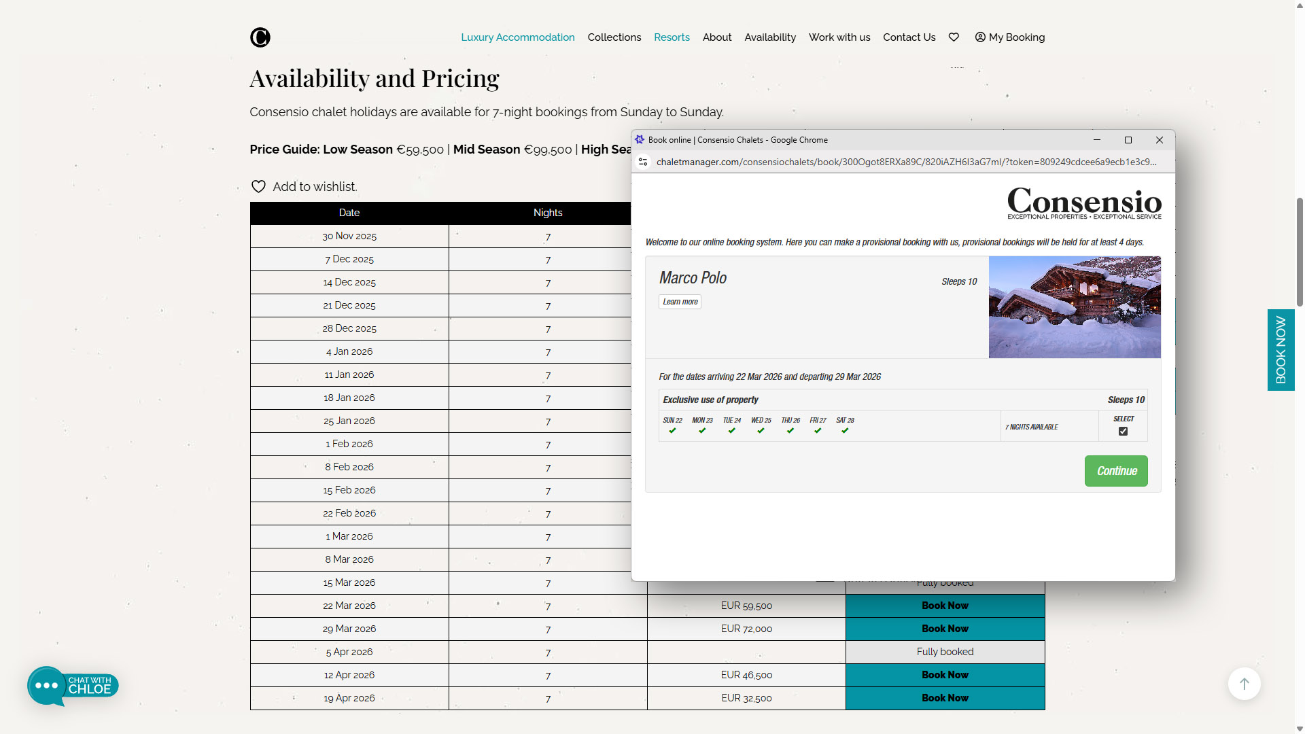Open the Luxury Accommodation menu
Screen dimensions: 1305x734
click(x=518, y=37)
